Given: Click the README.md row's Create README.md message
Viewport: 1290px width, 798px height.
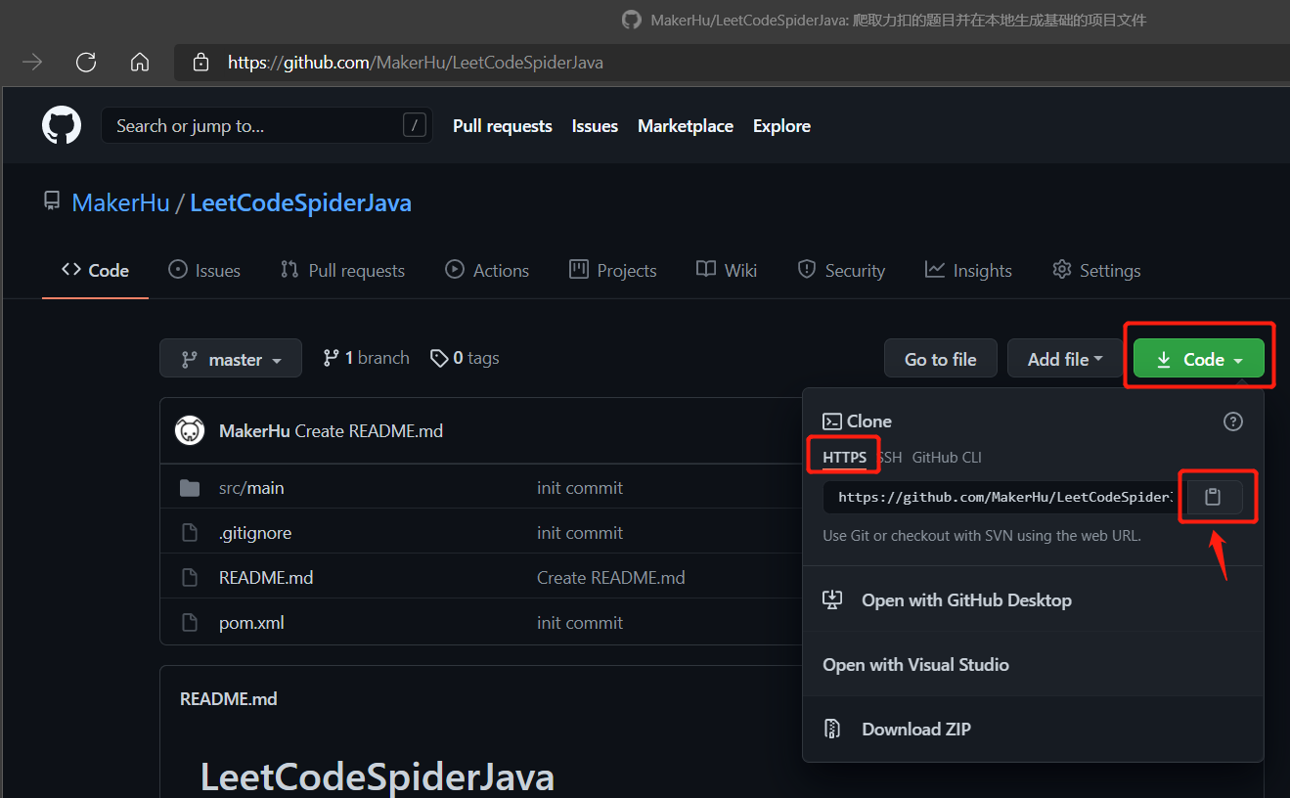Looking at the screenshot, I should [x=611, y=578].
